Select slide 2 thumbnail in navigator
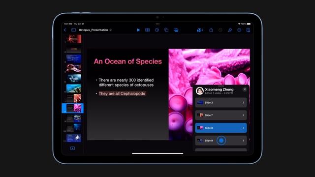 pyautogui.click(x=74, y=49)
